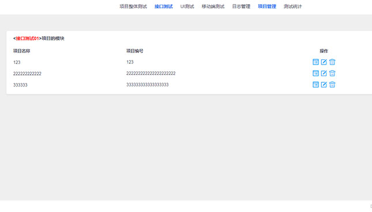372x212 pixels.
Task: Edit the module named 333333
Action: pyautogui.click(x=324, y=85)
